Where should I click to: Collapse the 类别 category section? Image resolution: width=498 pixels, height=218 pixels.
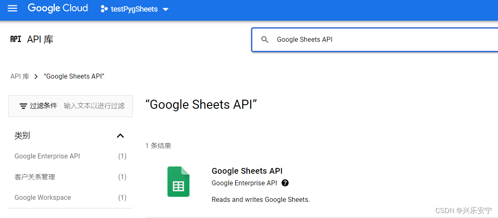(x=120, y=136)
